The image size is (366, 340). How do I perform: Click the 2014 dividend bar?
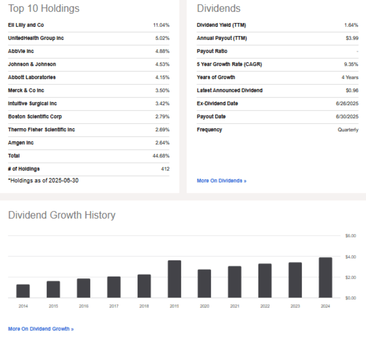coord(23,291)
